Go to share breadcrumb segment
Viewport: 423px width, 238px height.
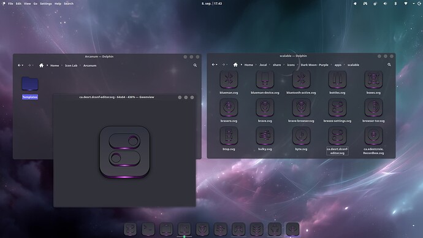276,65
